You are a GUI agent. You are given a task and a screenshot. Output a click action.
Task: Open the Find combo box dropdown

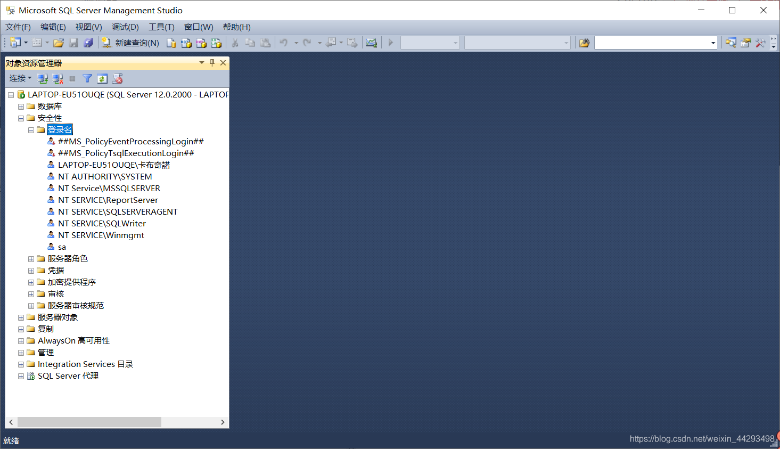coord(713,43)
